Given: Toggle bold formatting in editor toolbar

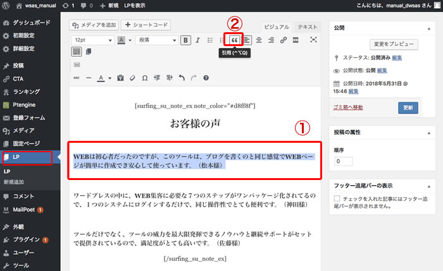Looking at the screenshot, I should tap(186, 40).
